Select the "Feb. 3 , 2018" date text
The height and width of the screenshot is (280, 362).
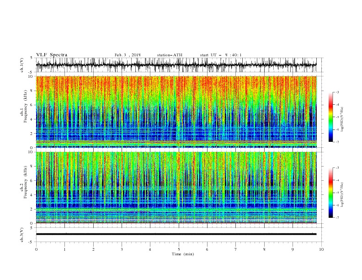(128, 55)
